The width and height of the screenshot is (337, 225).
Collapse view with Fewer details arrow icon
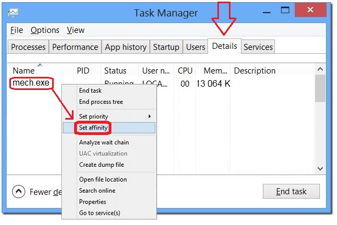[x=19, y=192]
